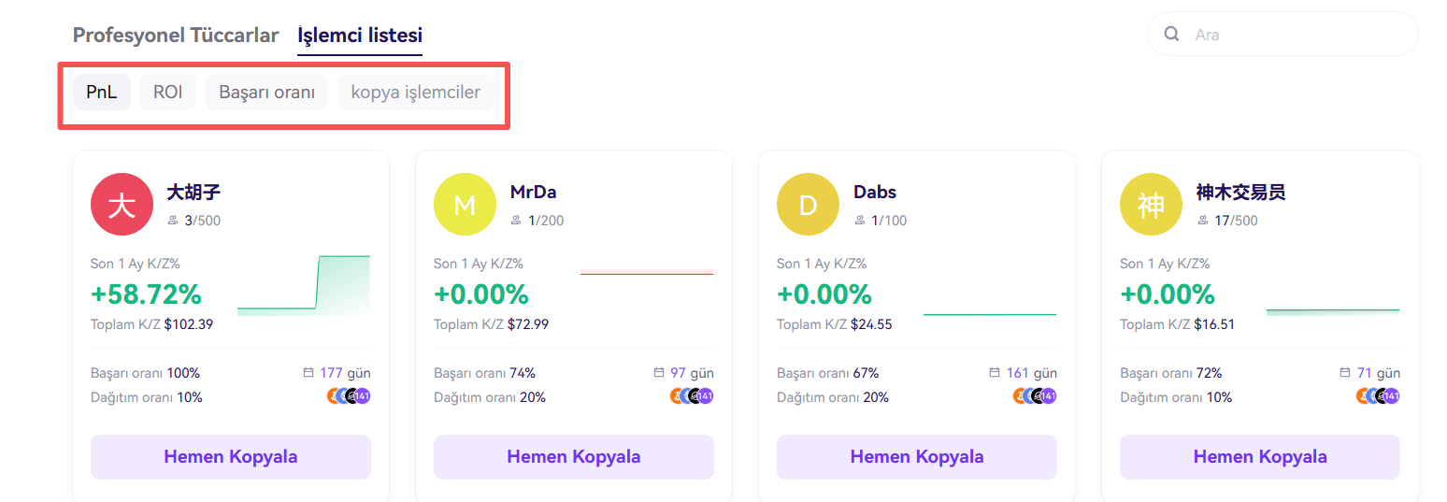Select the PnL sort filter
Image resolution: width=1447 pixels, height=502 pixels.
[x=101, y=93]
